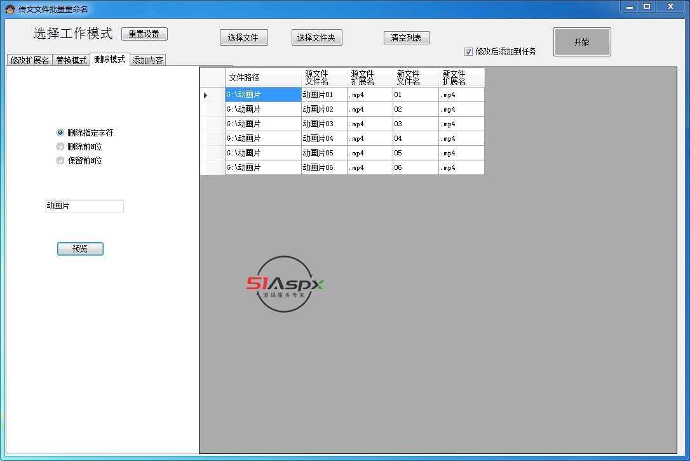The height and width of the screenshot is (461, 690).
Task: Switch to the 修改扩展名 tab
Action: coord(30,60)
